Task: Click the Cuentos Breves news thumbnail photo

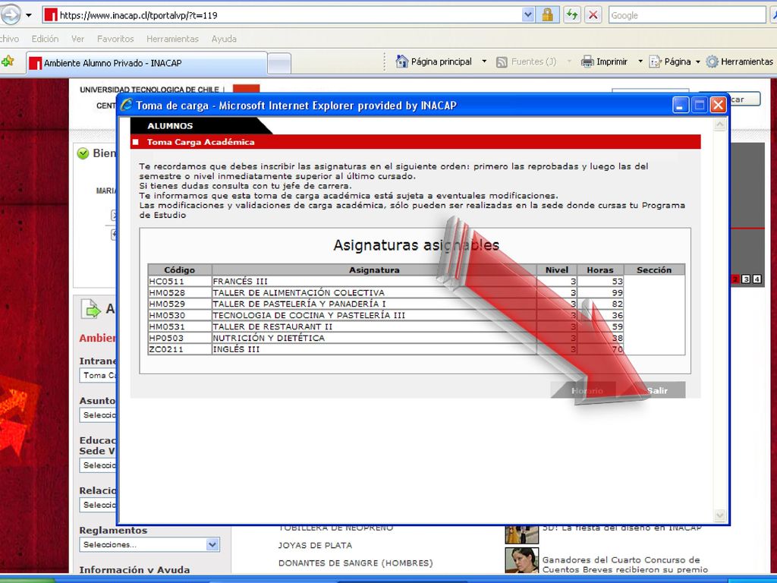Action: pos(522,560)
